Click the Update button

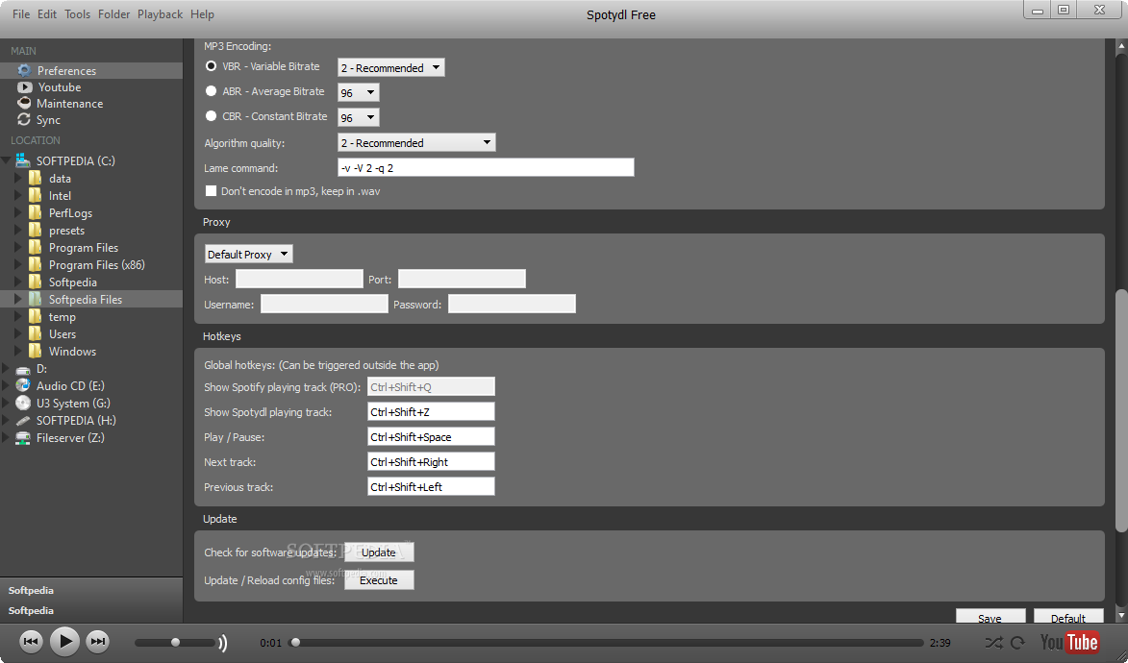(379, 552)
